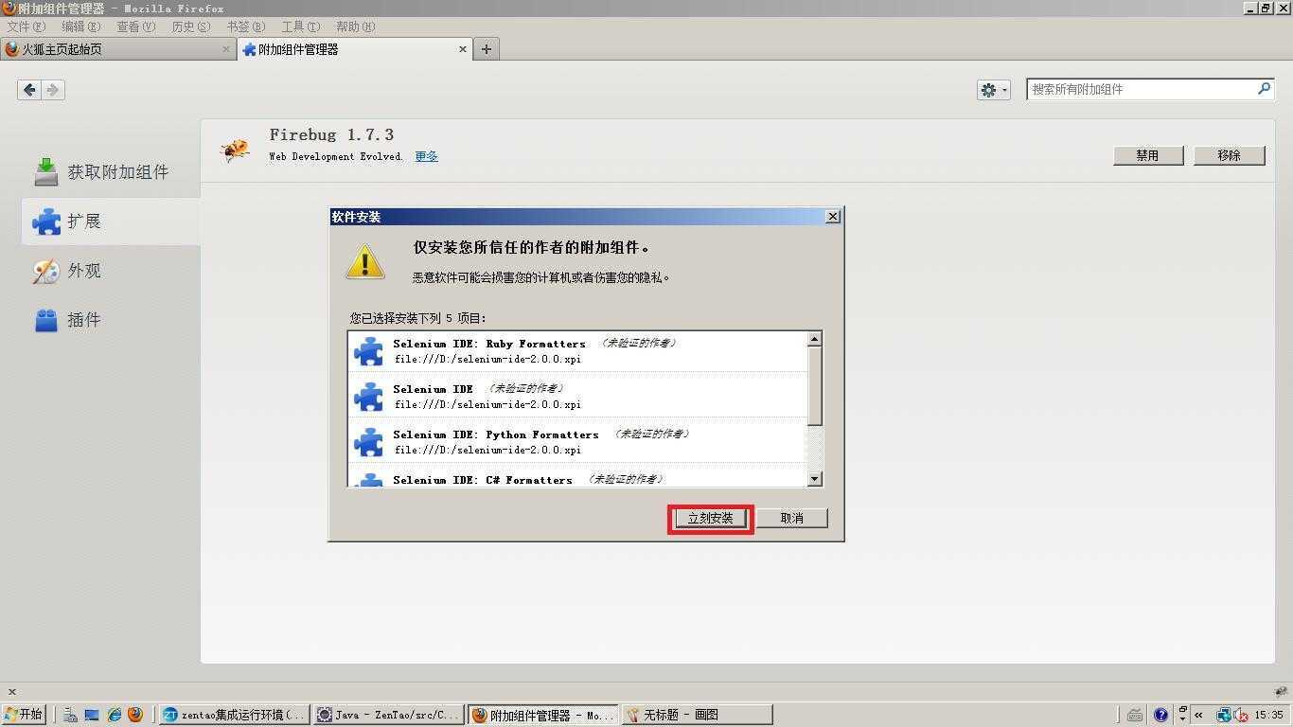Click 立刻安装 install now button
The image size is (1293, 727).
coord(711,518)
